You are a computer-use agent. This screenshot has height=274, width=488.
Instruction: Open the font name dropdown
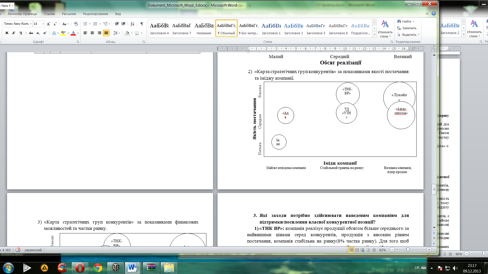(x=31, y=24)
